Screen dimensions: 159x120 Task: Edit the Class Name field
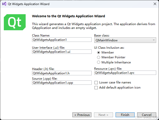point(62,40)
